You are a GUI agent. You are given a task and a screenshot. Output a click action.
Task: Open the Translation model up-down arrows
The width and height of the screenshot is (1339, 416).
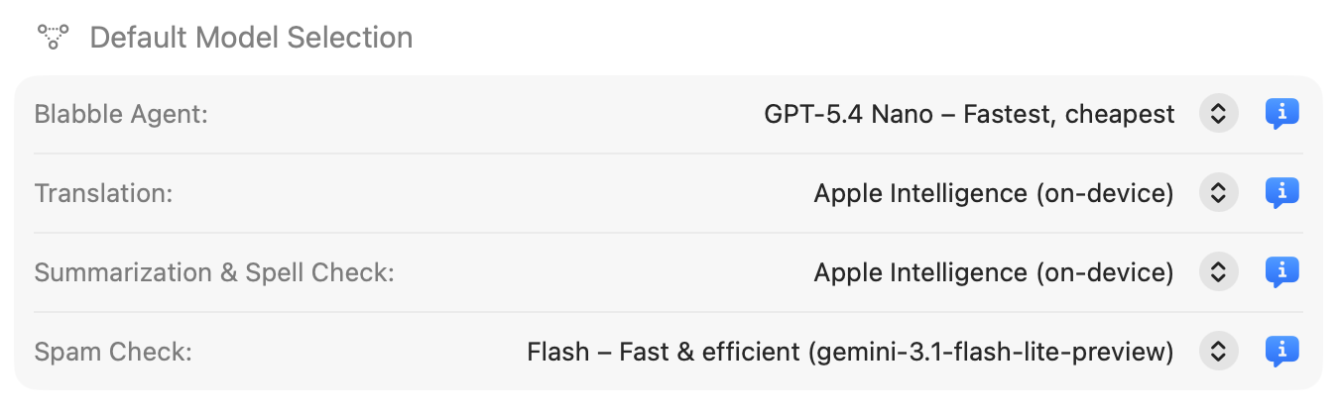pyautogui.click(x=1218, y=193)
